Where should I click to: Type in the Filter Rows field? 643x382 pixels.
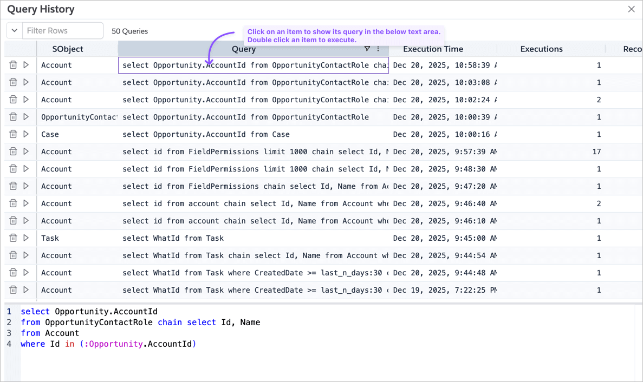click(x=62, y=31)
